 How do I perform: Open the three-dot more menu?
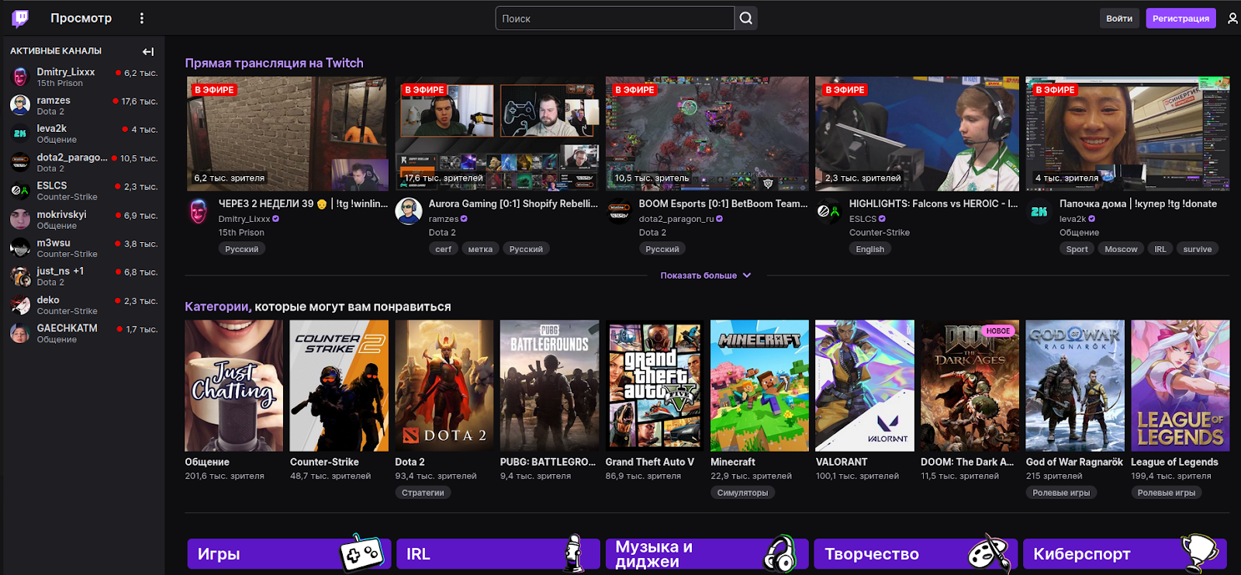pos(141,18)
